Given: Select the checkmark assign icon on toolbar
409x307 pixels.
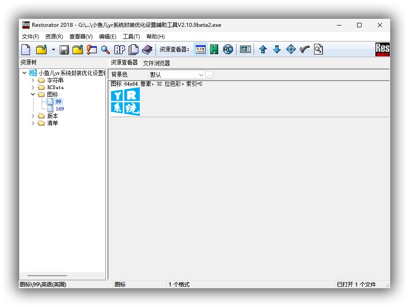Looking at the screenshot, I should pyautogui.click(x=305, y=49).
